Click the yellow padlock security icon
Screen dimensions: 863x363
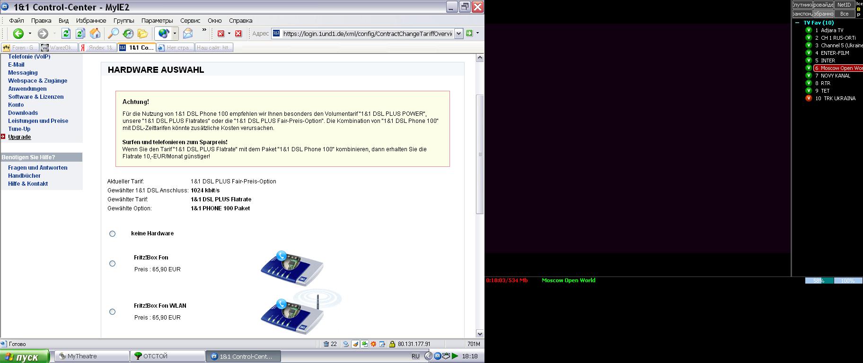[x=392, y=344]
